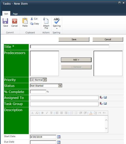Align text left in Description toolbar

coord(57,113)
